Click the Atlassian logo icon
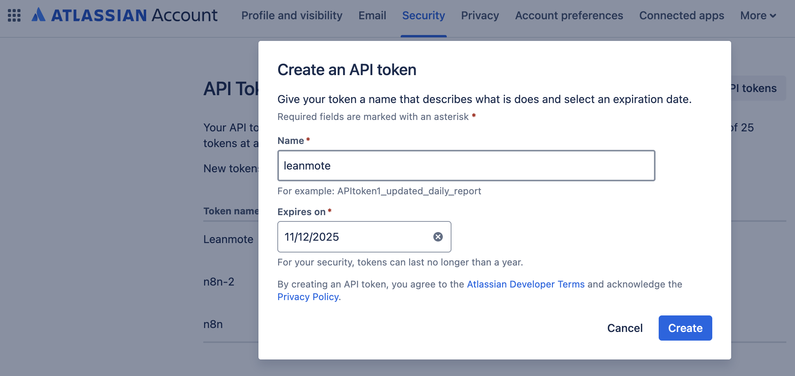This screenshot has width=795, height=376. (x=39, y=15)
